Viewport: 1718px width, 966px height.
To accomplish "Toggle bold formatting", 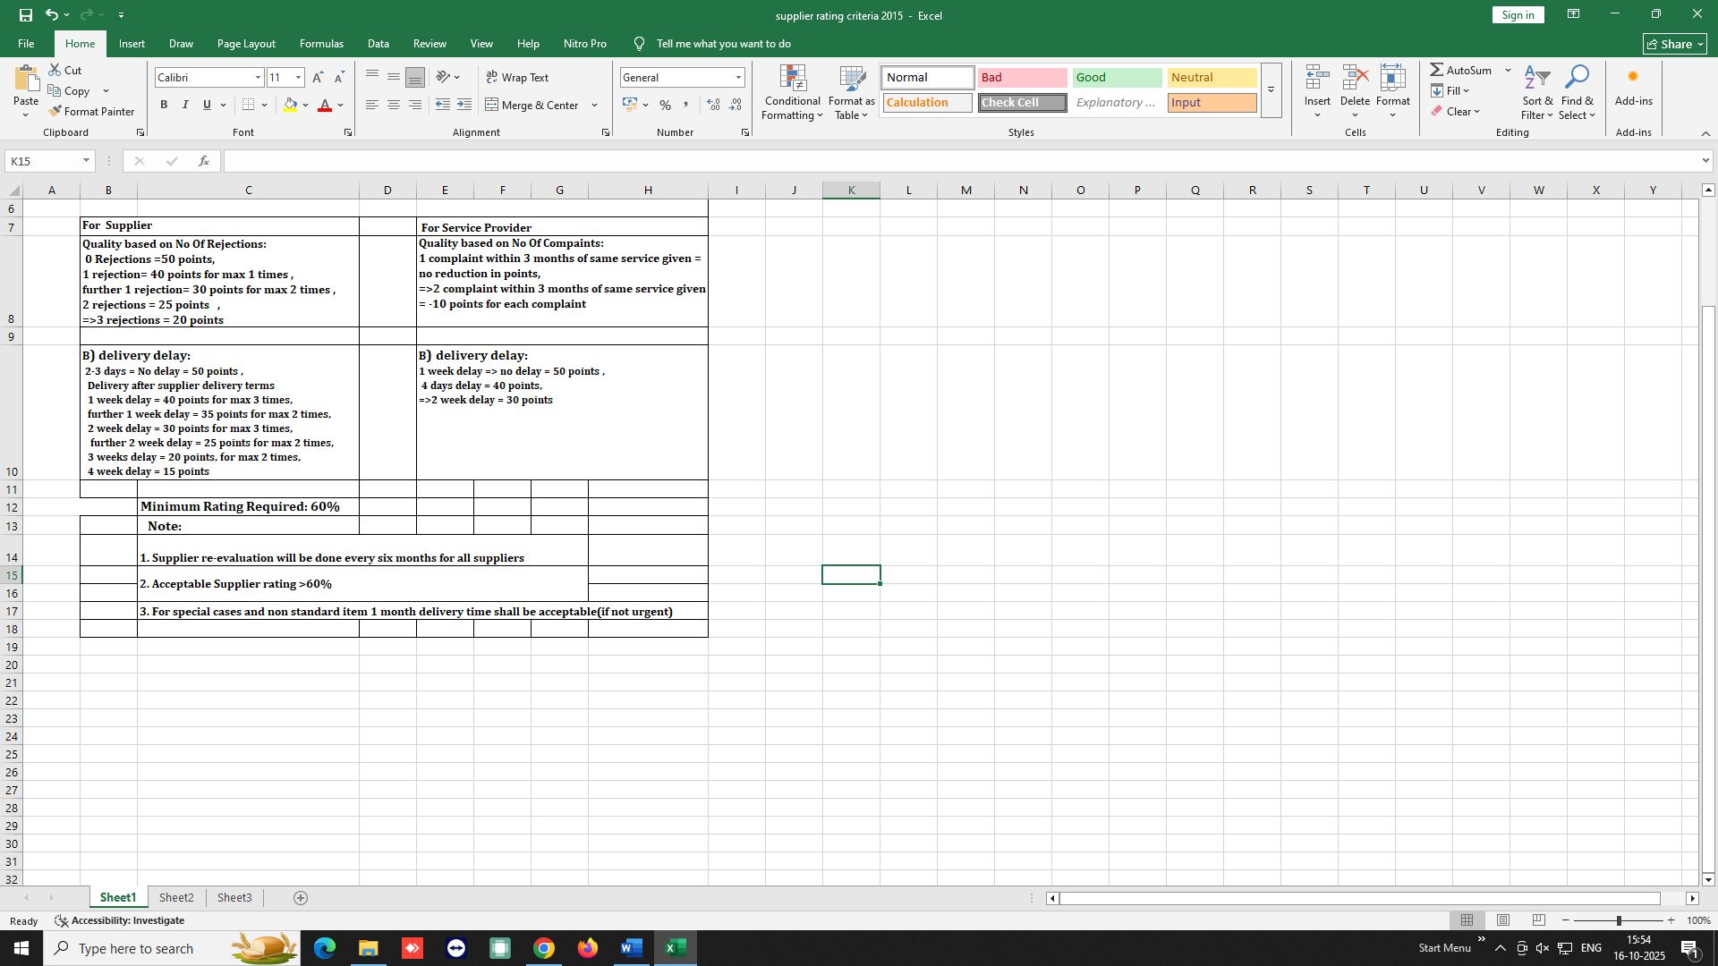I will (164, 106).
